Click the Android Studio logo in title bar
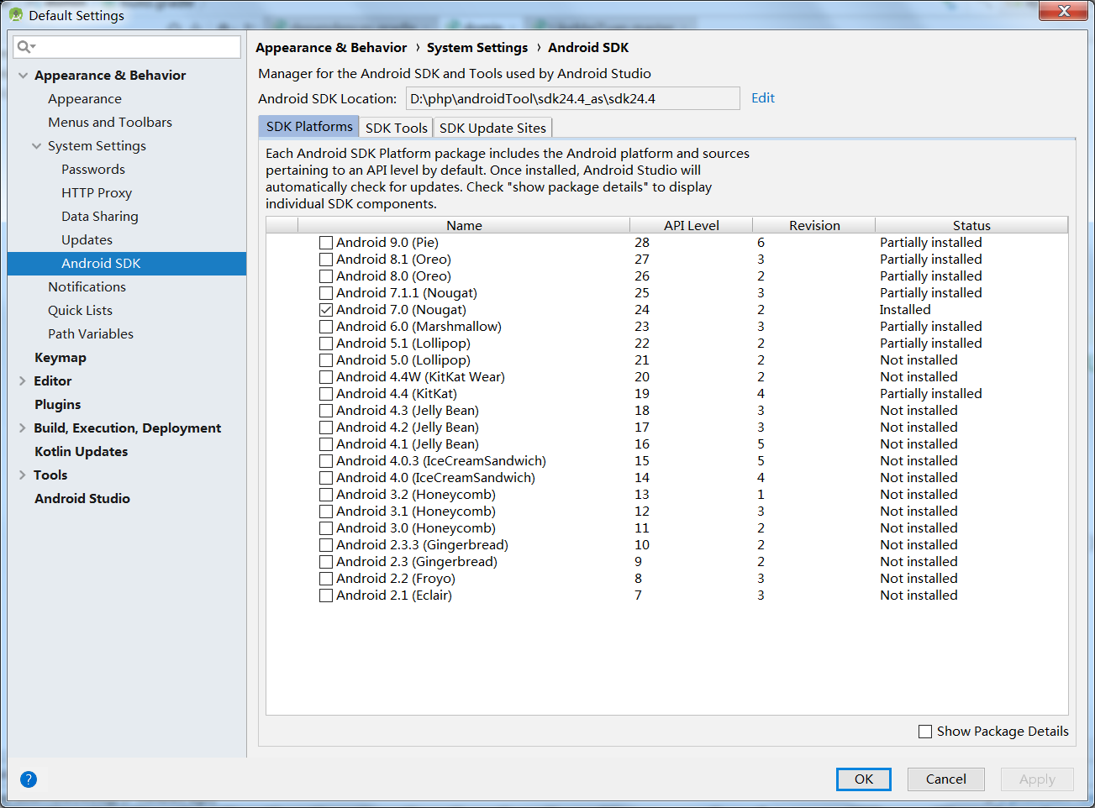 pyautogui.click(x=16, y=15)
